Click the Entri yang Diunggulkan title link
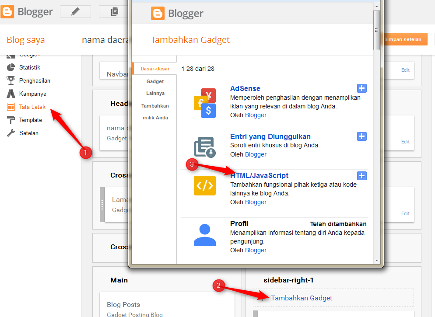The height and width of the screenshot is (317, 435). pyautogui.click(x=270, y=136)
